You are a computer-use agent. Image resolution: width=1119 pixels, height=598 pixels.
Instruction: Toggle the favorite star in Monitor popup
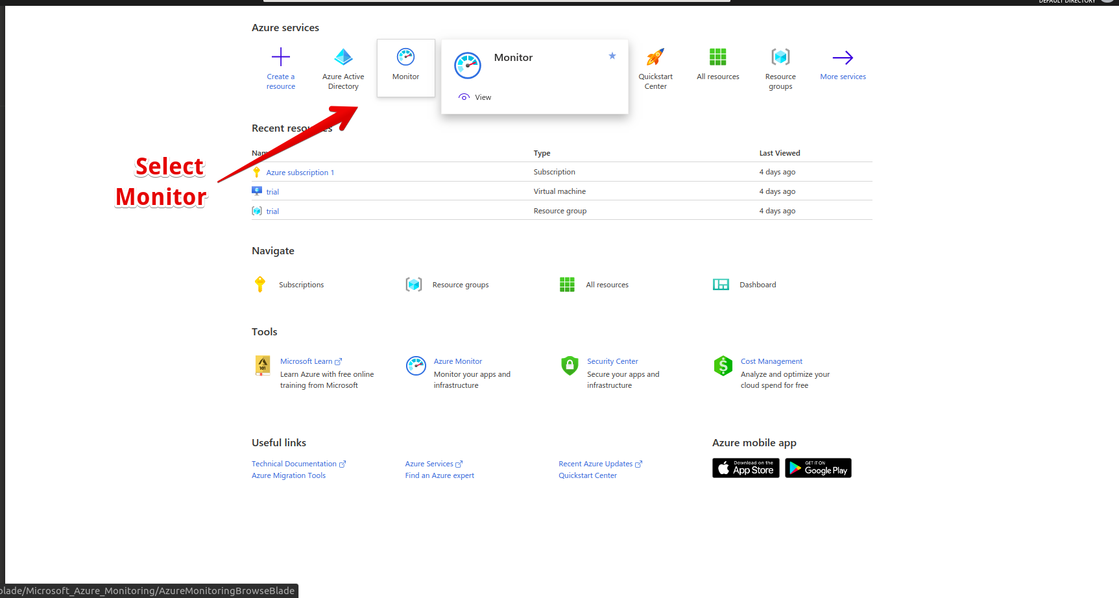pyautogui.click(x=612, y=56)
